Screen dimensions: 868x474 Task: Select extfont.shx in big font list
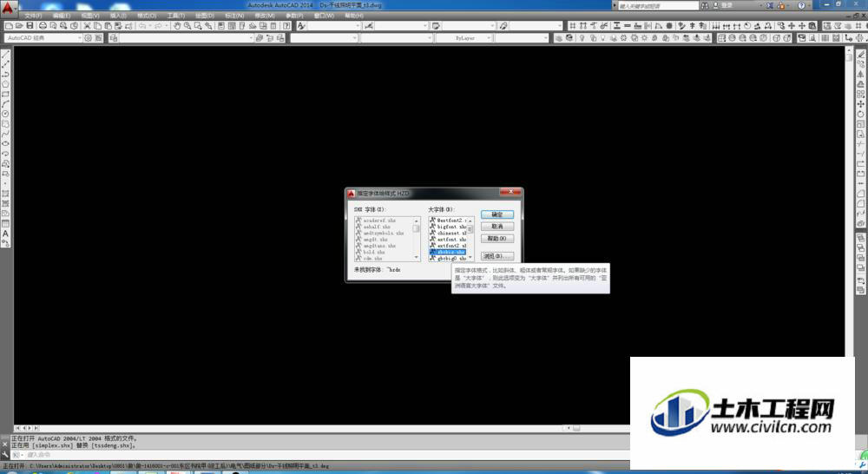coord(449,240)
